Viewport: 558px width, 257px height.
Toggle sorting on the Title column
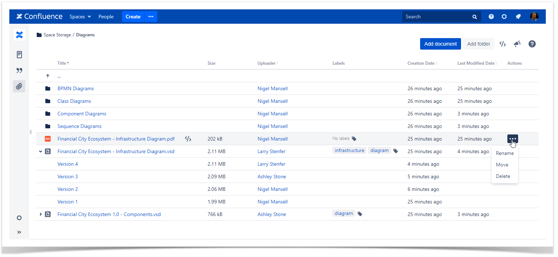(x=63, y=63)
